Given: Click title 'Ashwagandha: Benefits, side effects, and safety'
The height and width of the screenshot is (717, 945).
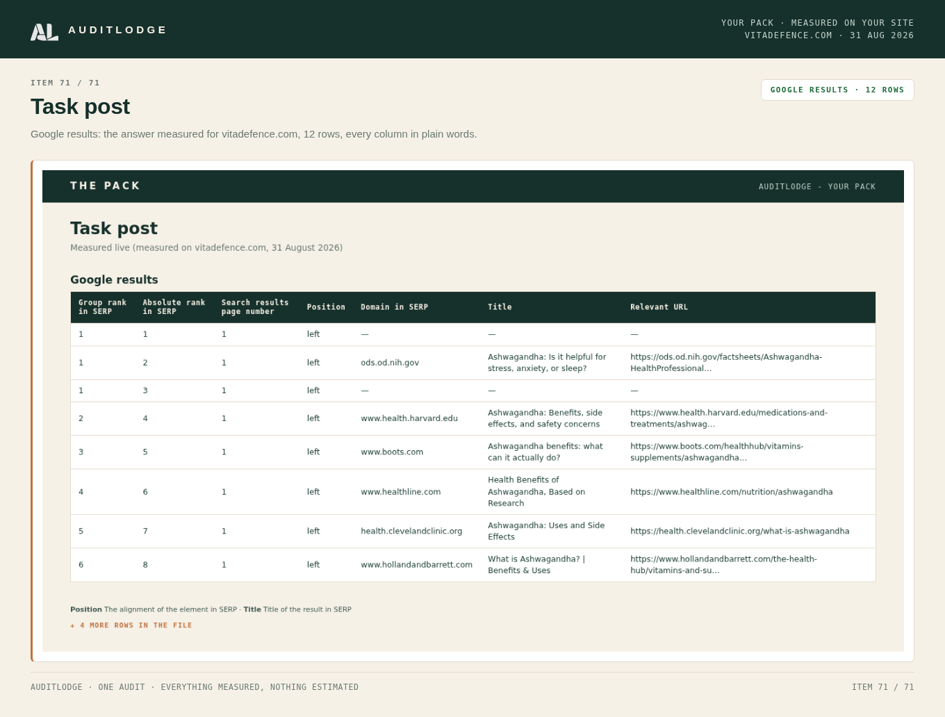Looking at the screenshot, I should click(545, 418).
